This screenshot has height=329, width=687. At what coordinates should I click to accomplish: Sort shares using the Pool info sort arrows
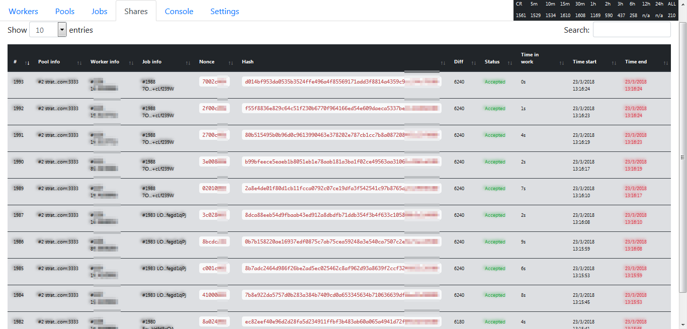tap(79, 62)
